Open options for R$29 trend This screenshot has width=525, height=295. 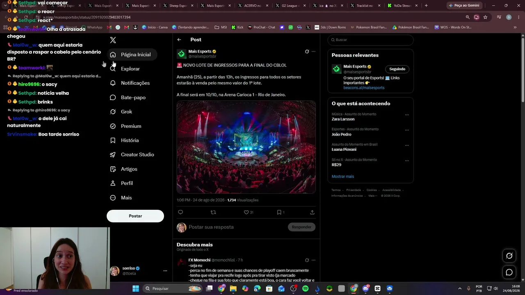coord(407,161)
